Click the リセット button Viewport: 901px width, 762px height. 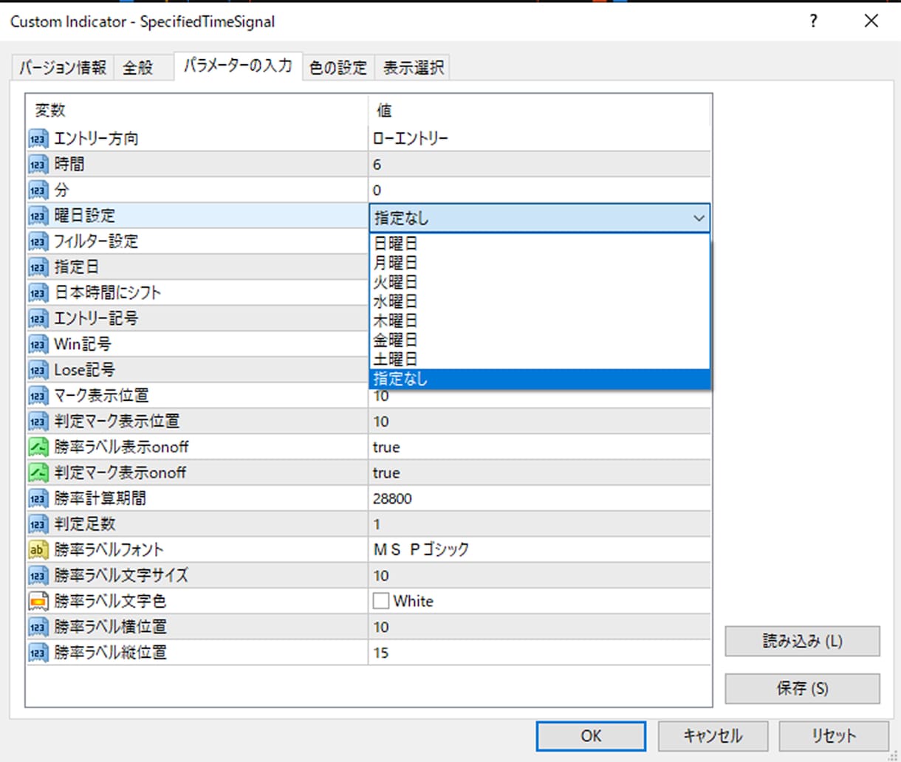tap(834, 736)
